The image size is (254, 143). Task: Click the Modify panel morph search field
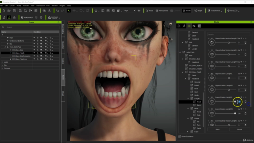tap(229, 35)
